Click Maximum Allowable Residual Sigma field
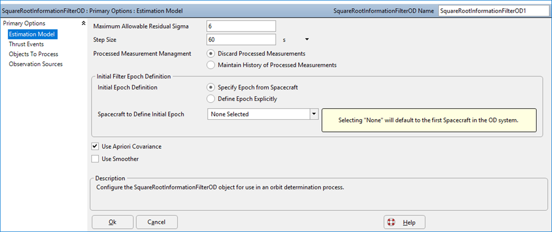This screenshot has width=552, height=232. click(x=241, y=26)
